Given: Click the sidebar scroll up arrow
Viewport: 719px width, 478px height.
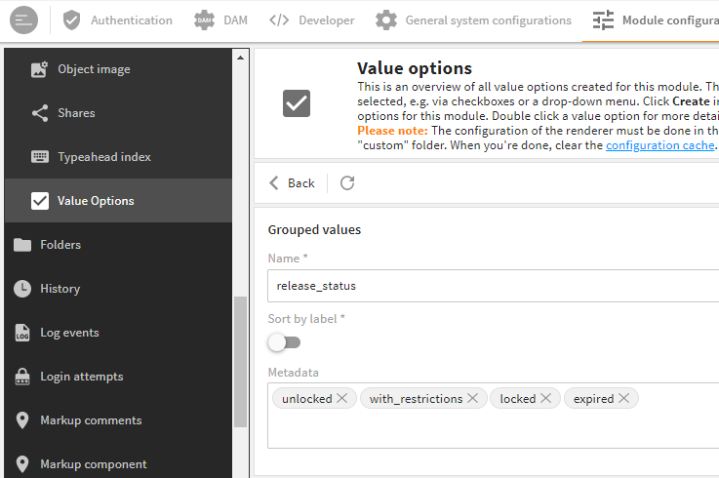Looking at the screenshot, I should click(x=240, y=58).
